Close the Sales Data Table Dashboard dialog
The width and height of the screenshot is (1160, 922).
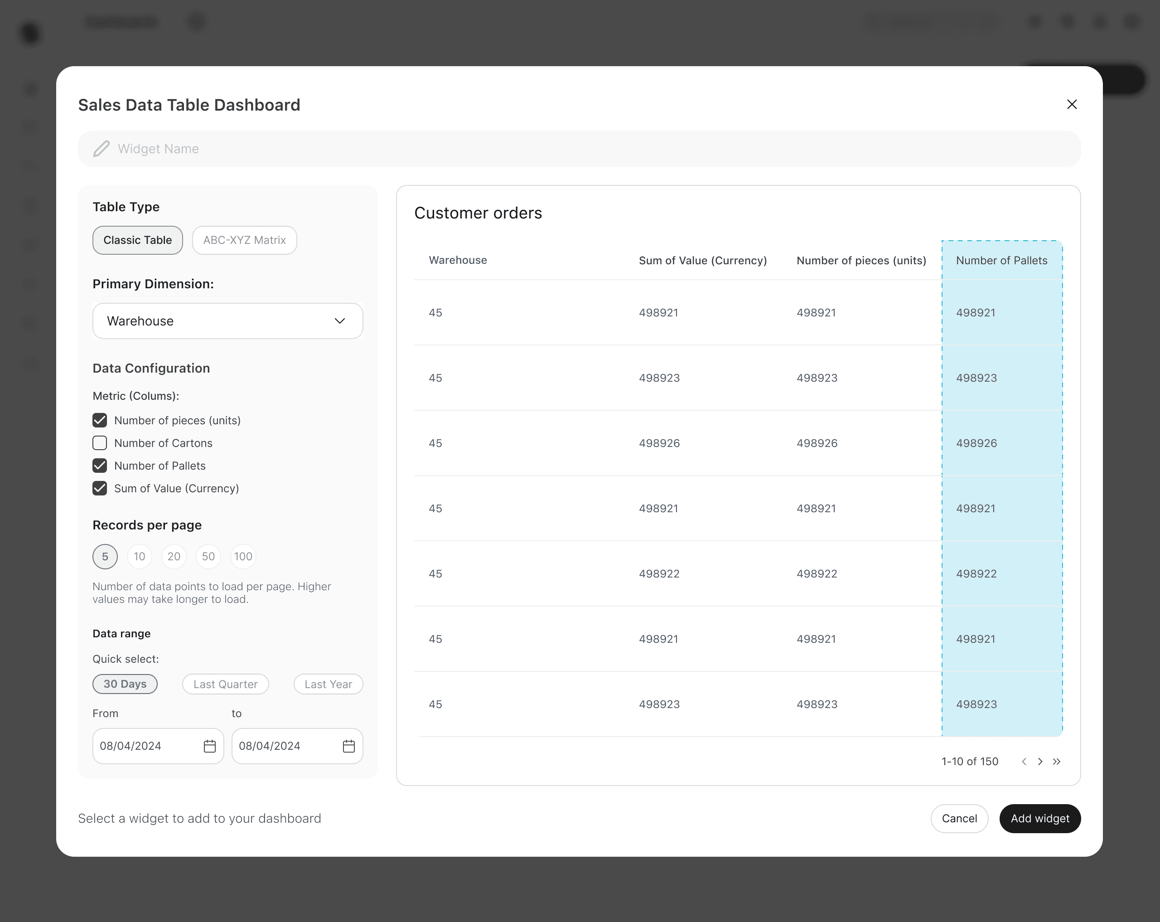1071,104
